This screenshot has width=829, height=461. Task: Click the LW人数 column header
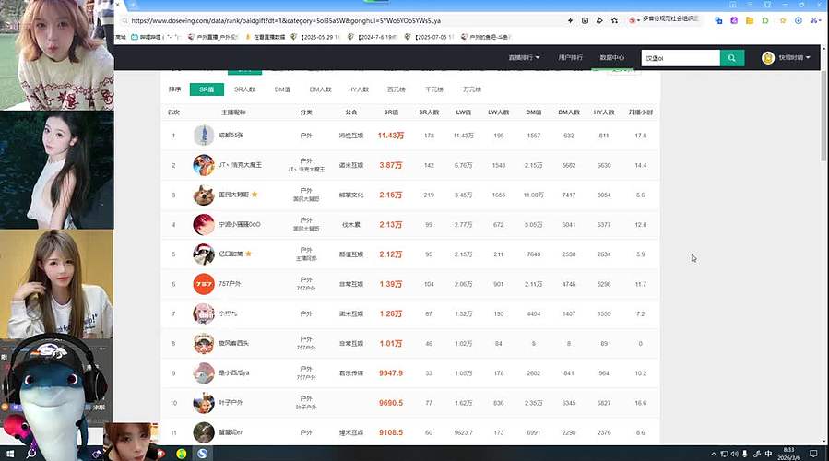(x=499, y=112)
